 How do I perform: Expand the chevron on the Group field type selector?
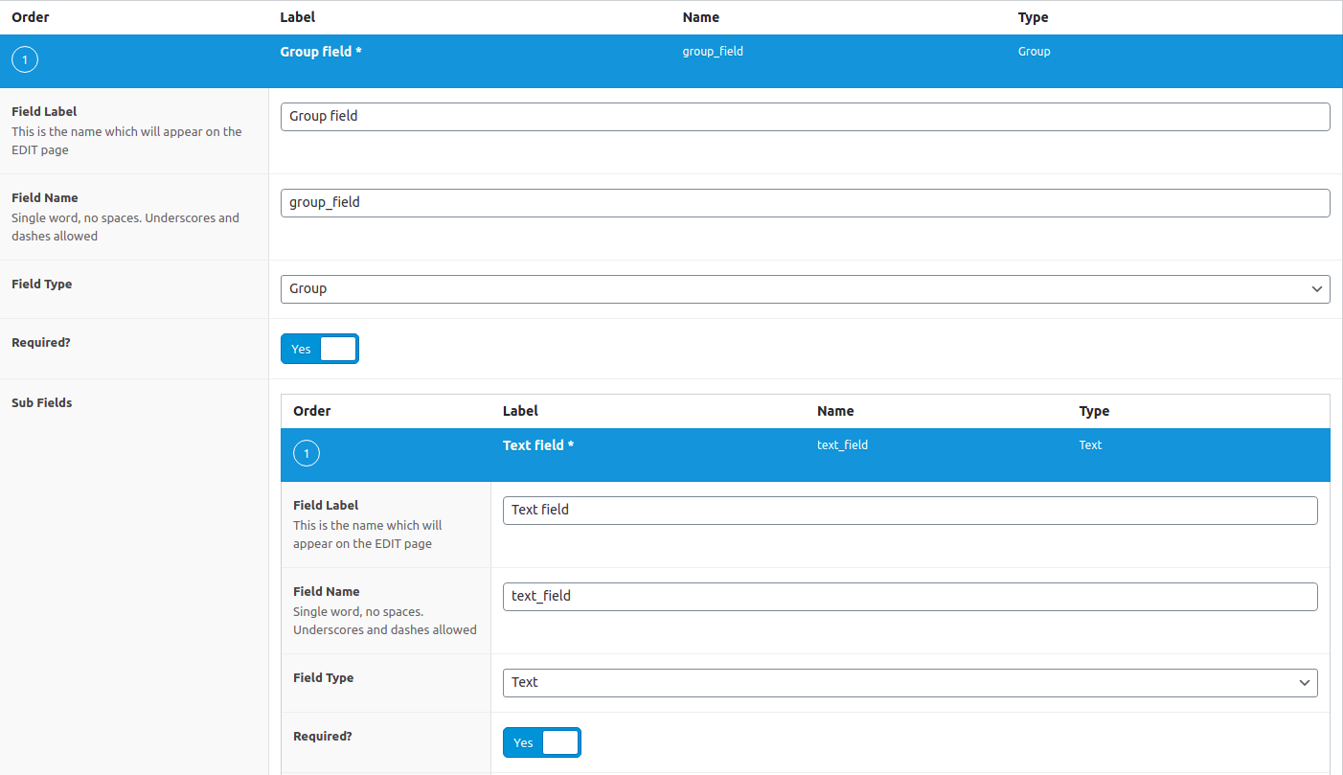1318,288
